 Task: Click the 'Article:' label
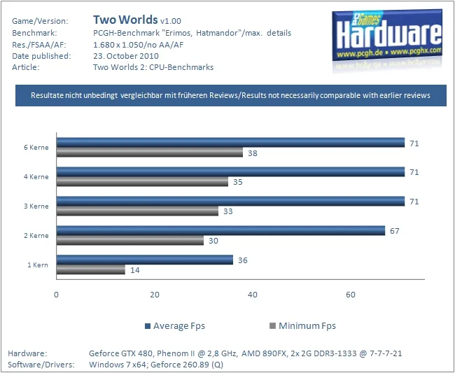[25, 67]
